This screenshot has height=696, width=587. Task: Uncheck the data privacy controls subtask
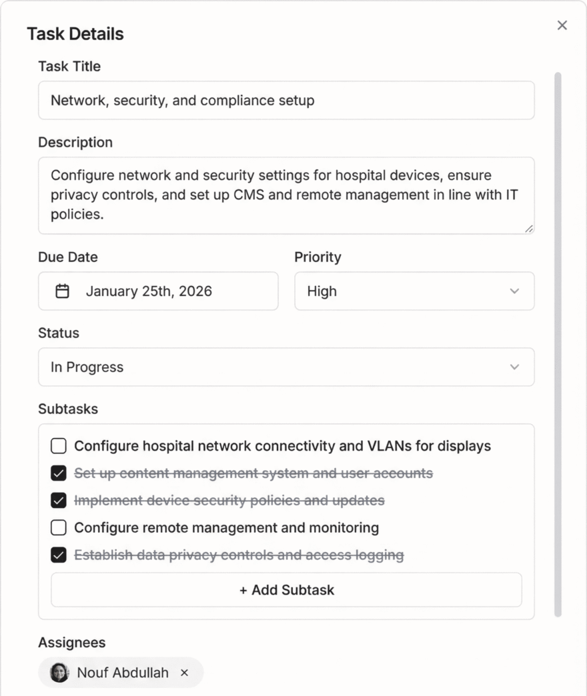58,555
